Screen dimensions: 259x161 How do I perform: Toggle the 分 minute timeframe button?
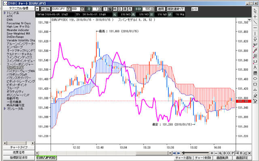coord(110,9)
